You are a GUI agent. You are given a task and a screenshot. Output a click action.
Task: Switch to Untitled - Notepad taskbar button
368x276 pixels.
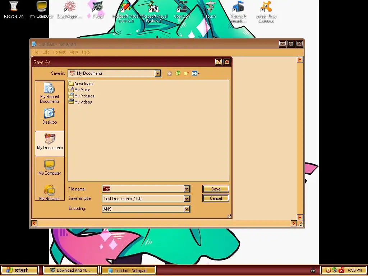(128, 270)
